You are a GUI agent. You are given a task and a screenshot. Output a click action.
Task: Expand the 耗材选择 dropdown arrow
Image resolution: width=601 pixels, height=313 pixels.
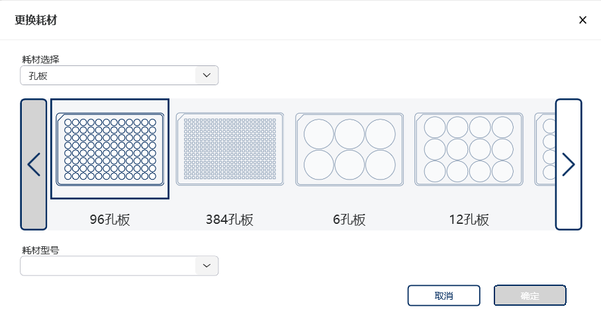[207, 75]
